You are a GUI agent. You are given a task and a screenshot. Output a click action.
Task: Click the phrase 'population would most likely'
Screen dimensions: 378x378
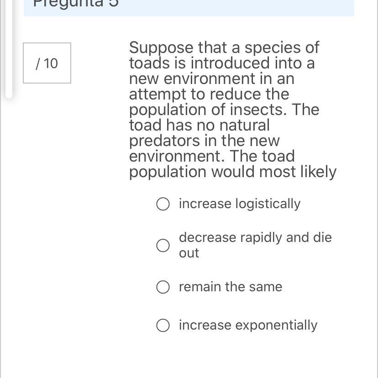(233, 172)
